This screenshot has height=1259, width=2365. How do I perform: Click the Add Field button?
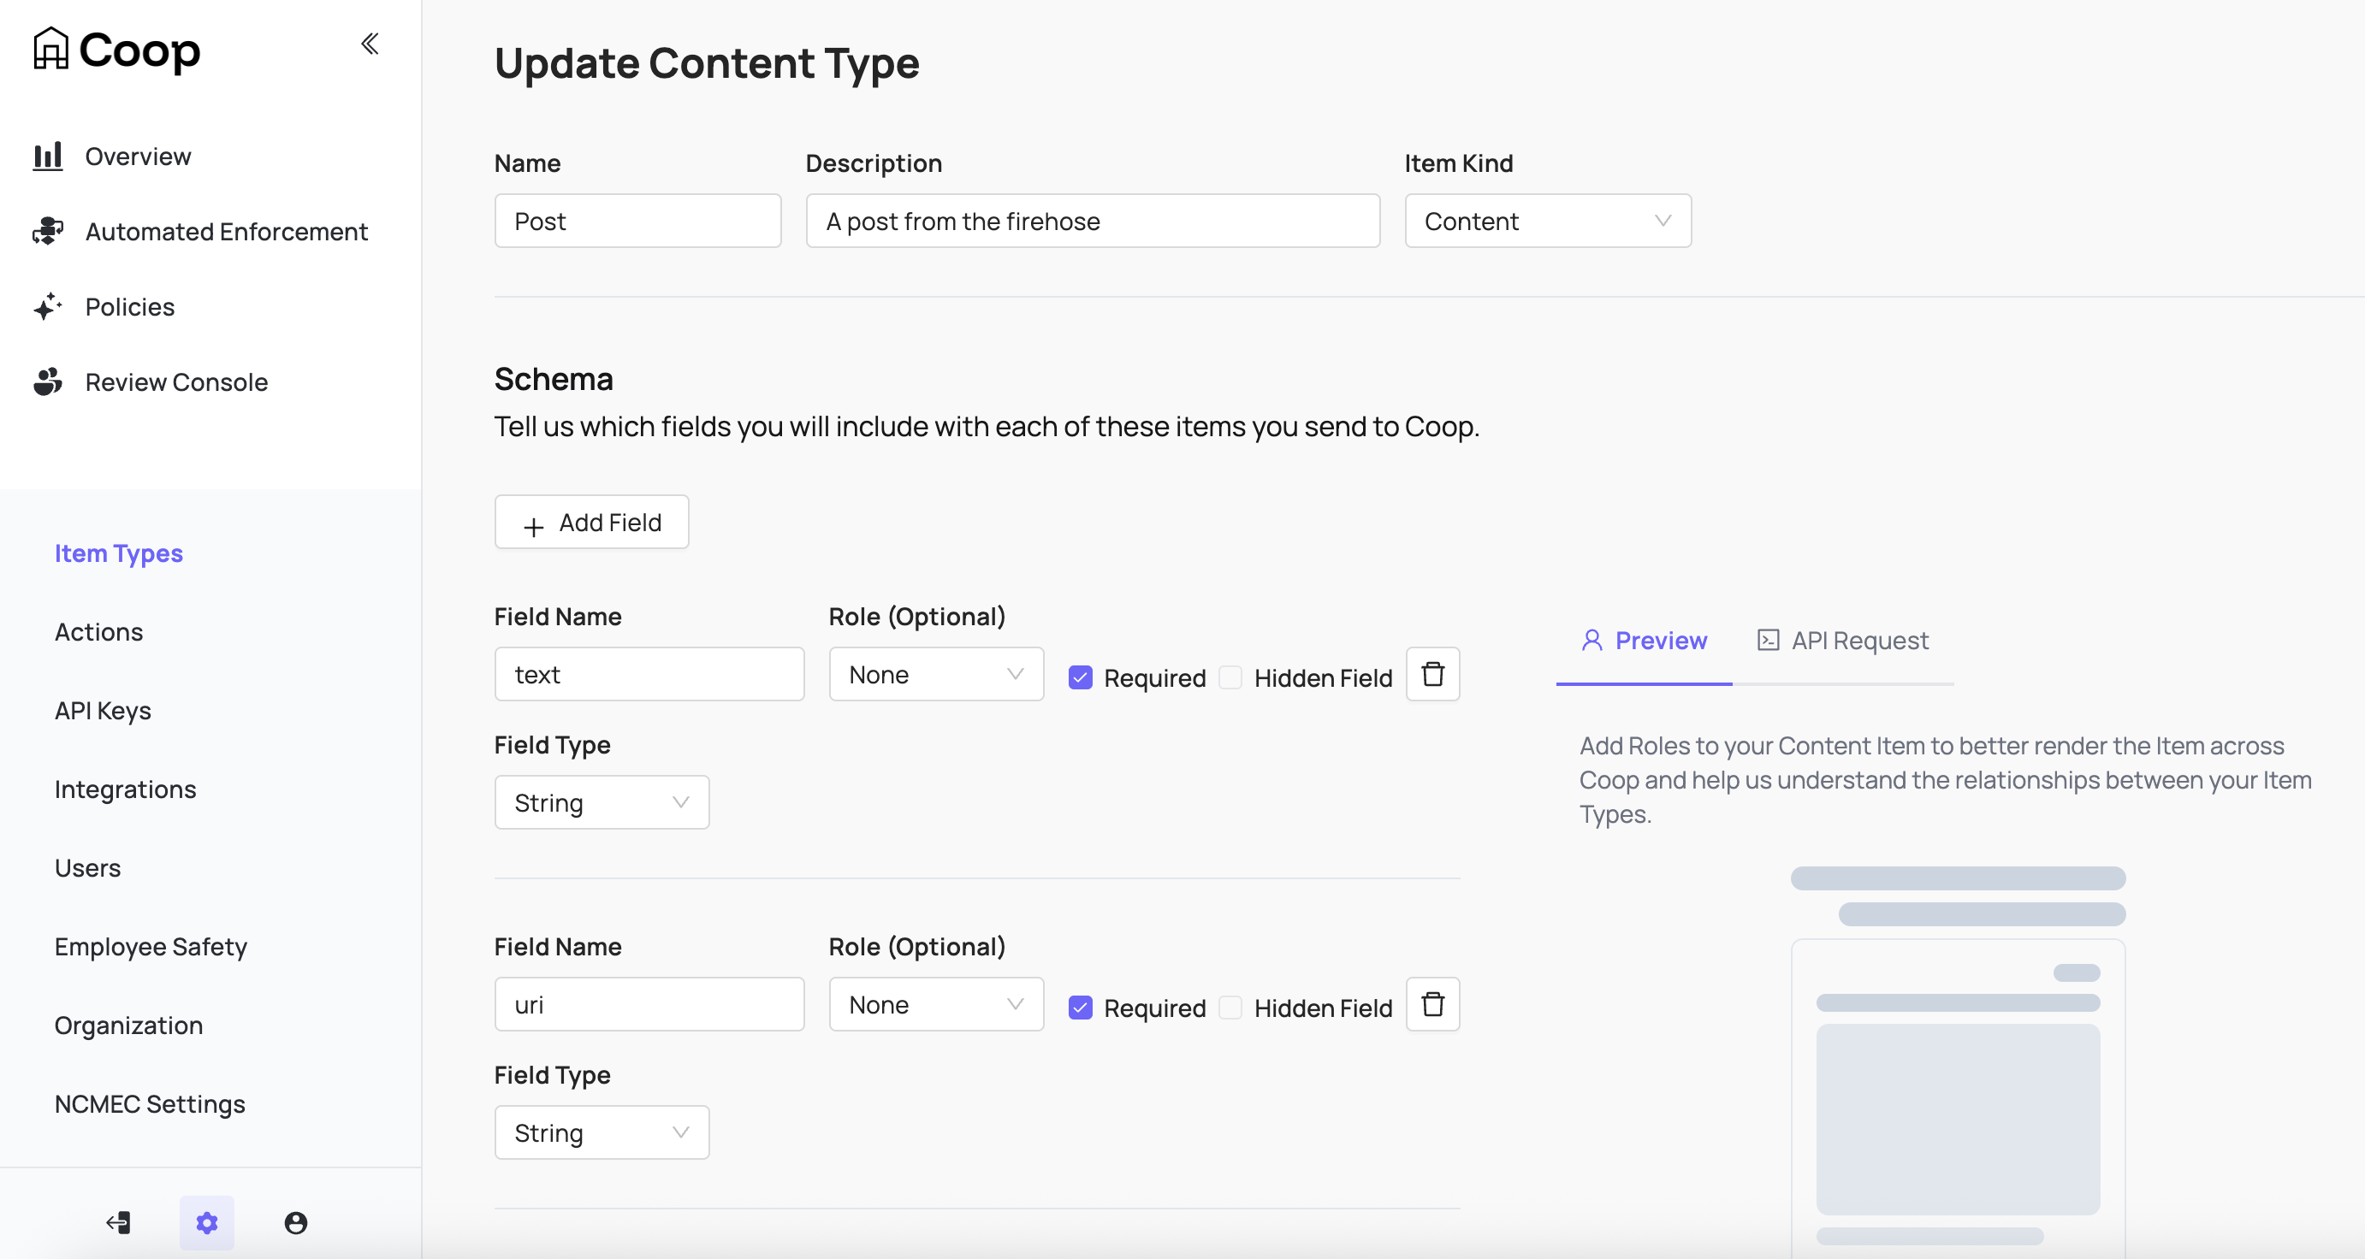pyautogui.click(x=590, y=521)
